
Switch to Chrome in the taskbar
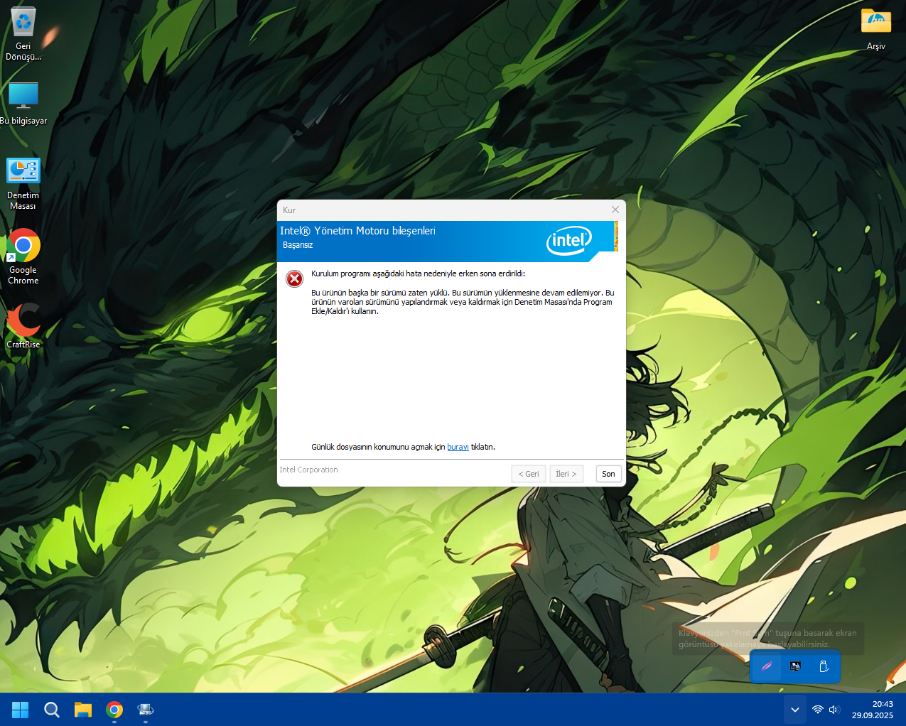pyautogui.click(x=114, y=710)
